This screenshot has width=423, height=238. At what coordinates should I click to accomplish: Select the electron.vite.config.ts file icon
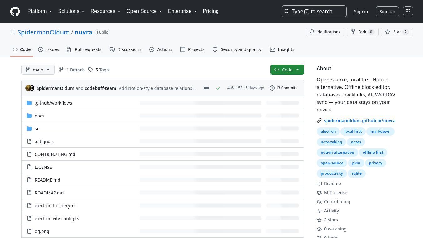(29, 218)
